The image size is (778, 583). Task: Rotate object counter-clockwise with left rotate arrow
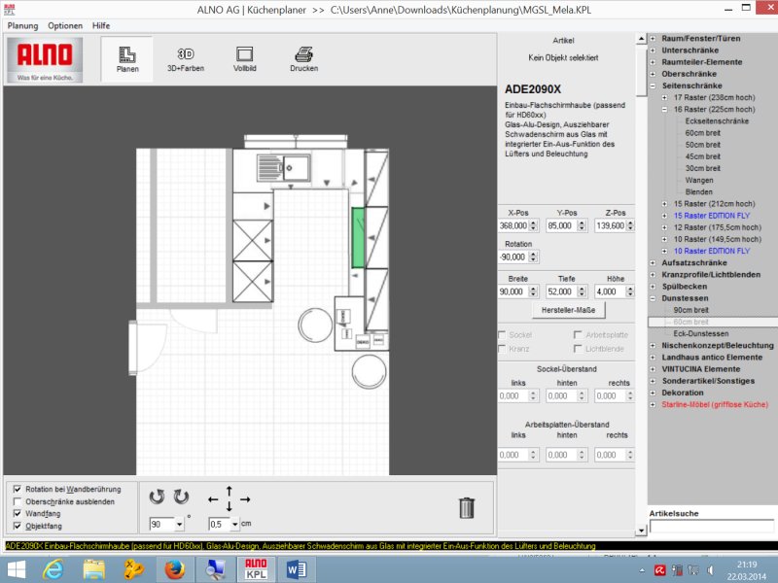(x=157, y=497)
